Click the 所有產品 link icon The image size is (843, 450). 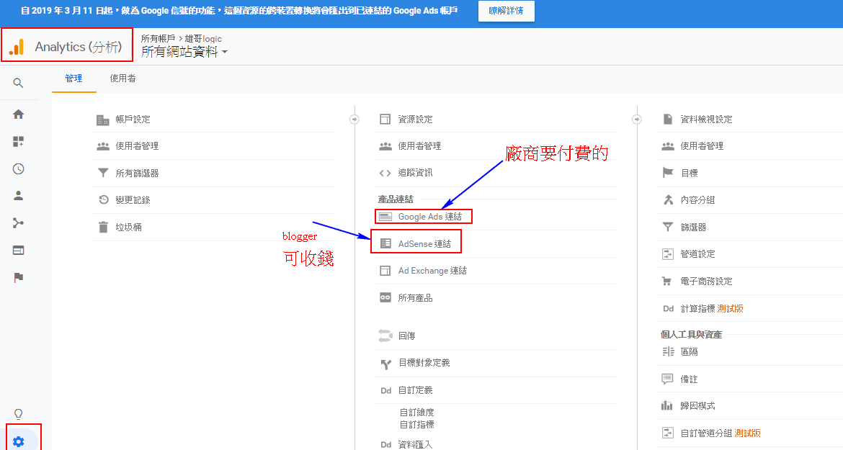[x=385, y=297]
